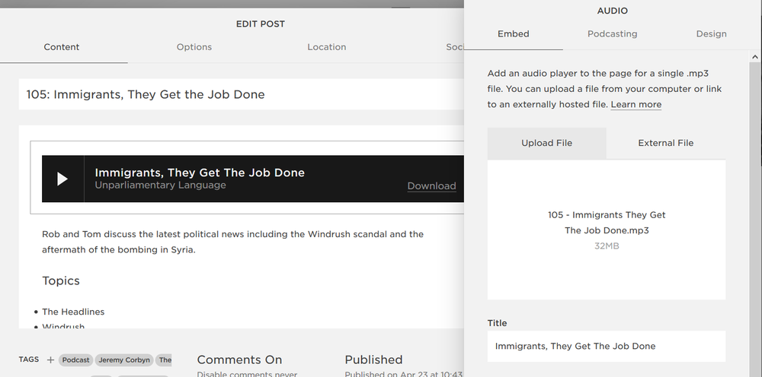This screenshot has height=377, width=762.
Task: Click the post description paragraph about Windrush
Action: (x=232, y=242)
